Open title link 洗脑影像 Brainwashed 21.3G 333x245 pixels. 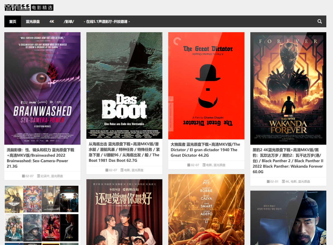point(40,158)
